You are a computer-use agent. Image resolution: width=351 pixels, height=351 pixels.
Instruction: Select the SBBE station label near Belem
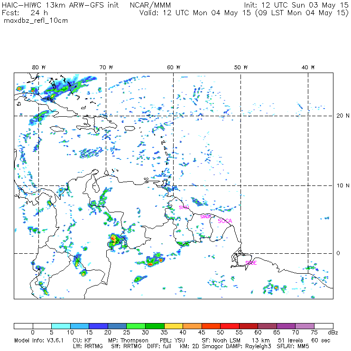pyautogui.click(x=251, y=263)
